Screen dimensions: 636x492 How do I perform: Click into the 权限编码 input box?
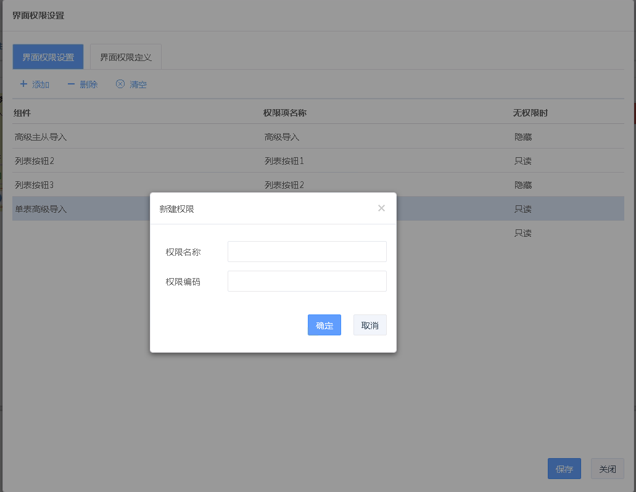[307, 281]
